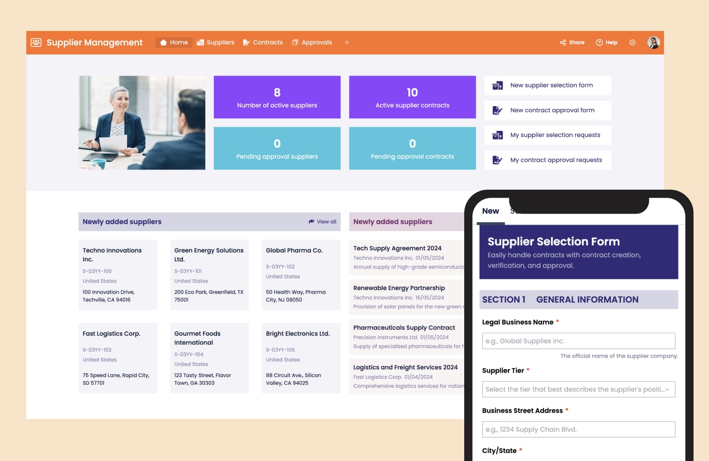709x461 pixels.
Task: Click the Active supplier contracts tile
Action: point(412,97)
